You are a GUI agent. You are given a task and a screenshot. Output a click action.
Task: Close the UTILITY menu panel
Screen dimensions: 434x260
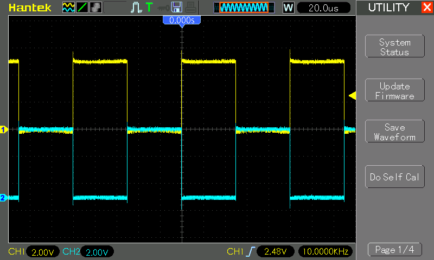[x=427, y=7]
